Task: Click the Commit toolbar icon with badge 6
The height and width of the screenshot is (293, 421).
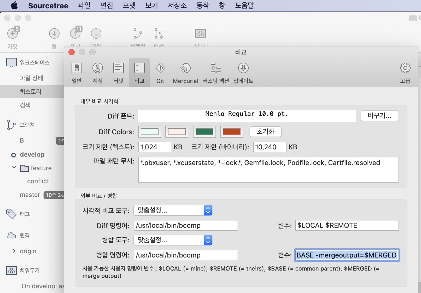Action: click(x=13, y=33)
